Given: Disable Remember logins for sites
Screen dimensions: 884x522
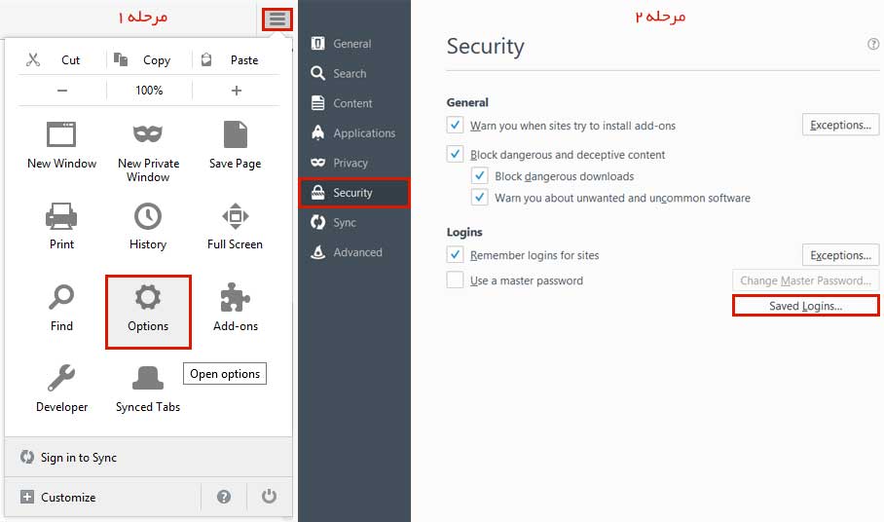Looking at the screenshot, I should tap(455, 255).
